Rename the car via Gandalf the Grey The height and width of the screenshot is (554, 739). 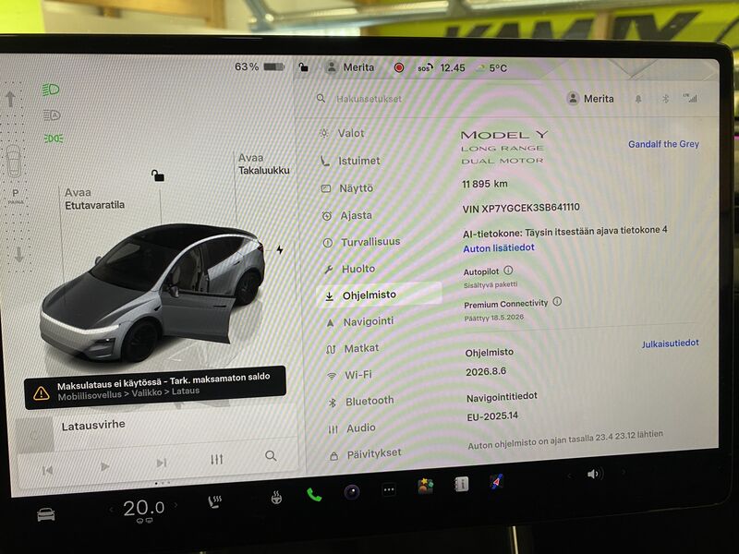coord(662,144)
